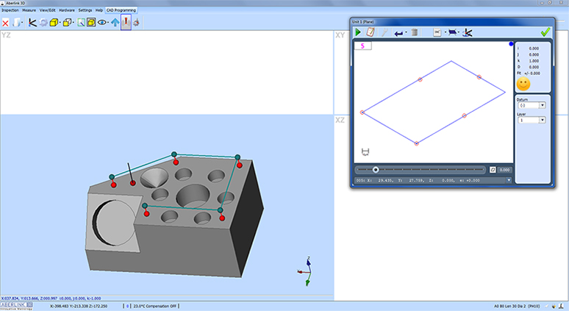Click the blue back arrow button
The image size is (569, 311).
(398, 32)
